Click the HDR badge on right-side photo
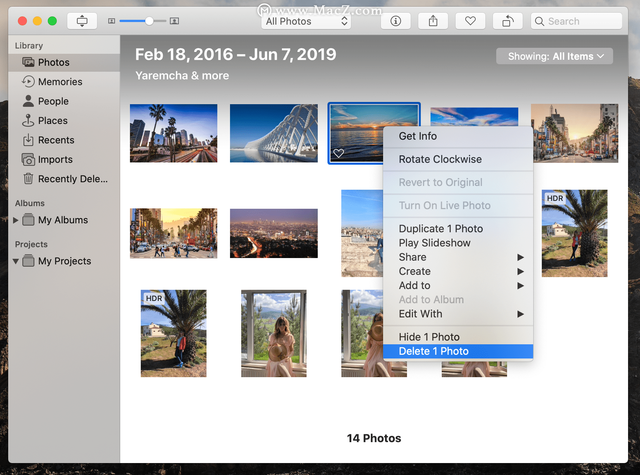The height and width of the screenshot is (475, 640). coord(555,198)
